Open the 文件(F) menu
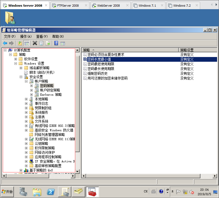219x198 pixels. [x=10, y=36]
